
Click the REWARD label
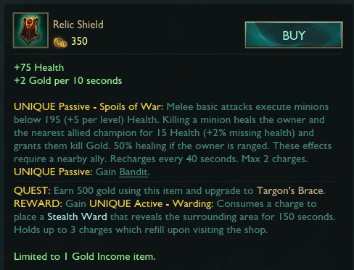pos(38,203)
